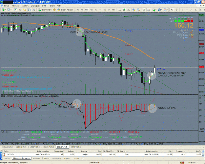Open the Experts terminal tab
This screenshot has height=164, width=205.
point(67,158)
